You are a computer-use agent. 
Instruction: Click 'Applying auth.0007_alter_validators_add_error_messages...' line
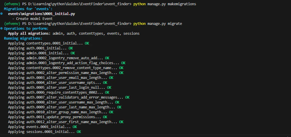click(x=69, y=97)
